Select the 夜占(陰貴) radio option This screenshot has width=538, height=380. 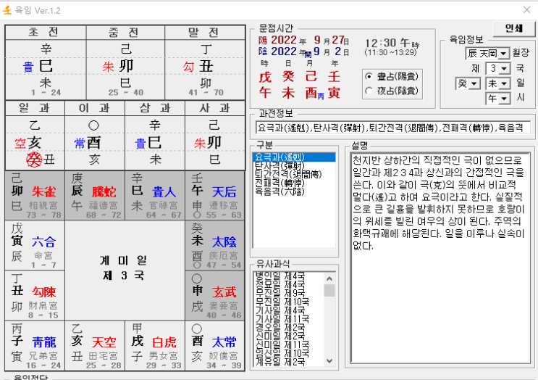[x=369, y=91]
